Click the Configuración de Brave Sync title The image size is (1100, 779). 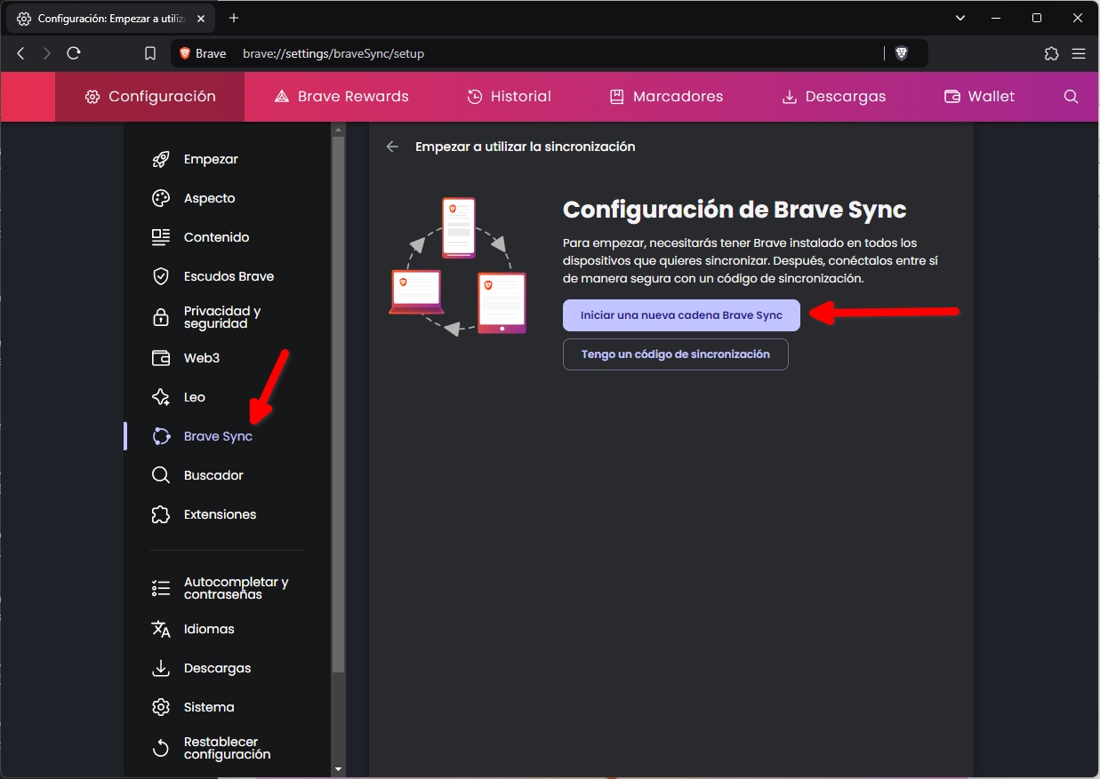[x=735, y=211]
